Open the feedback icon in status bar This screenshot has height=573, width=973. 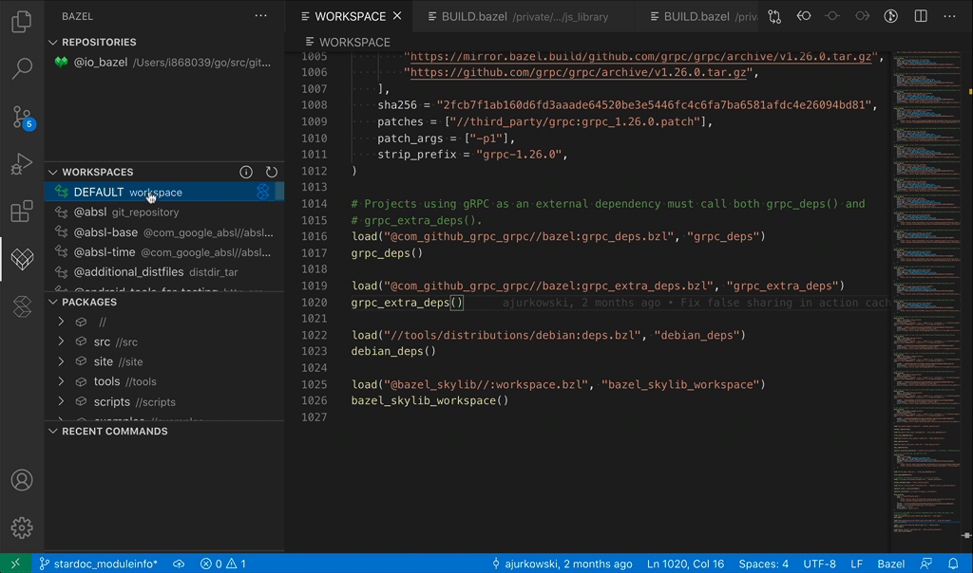click(x=925, y=564)
